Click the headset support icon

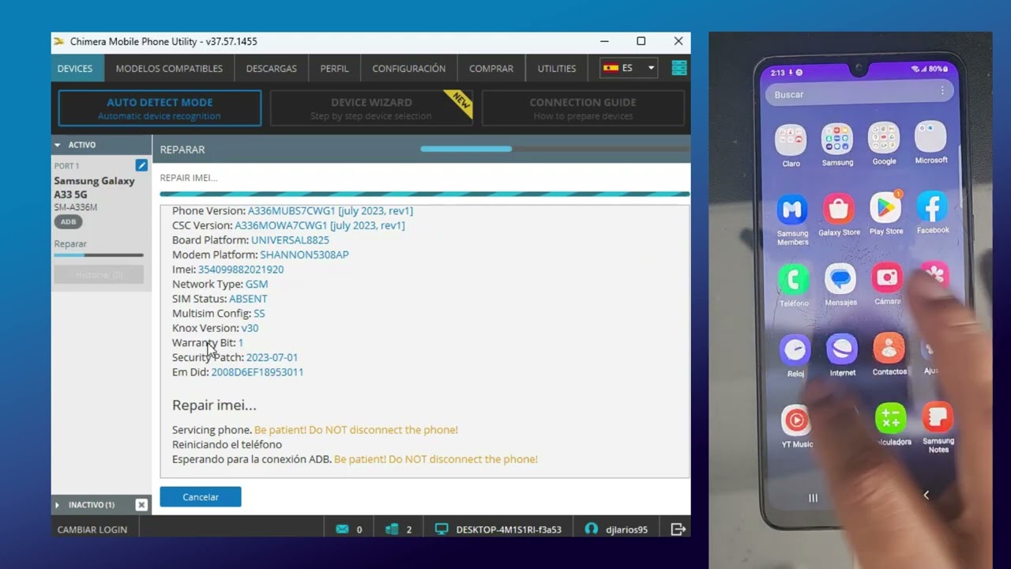(x=591, y=529)
